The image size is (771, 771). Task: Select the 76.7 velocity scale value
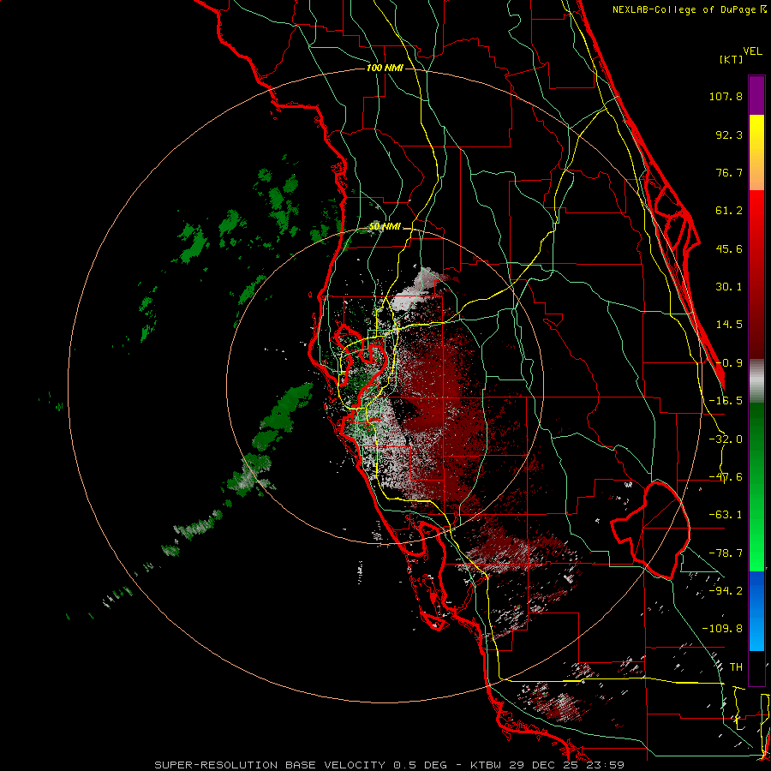tap(729, 172)
